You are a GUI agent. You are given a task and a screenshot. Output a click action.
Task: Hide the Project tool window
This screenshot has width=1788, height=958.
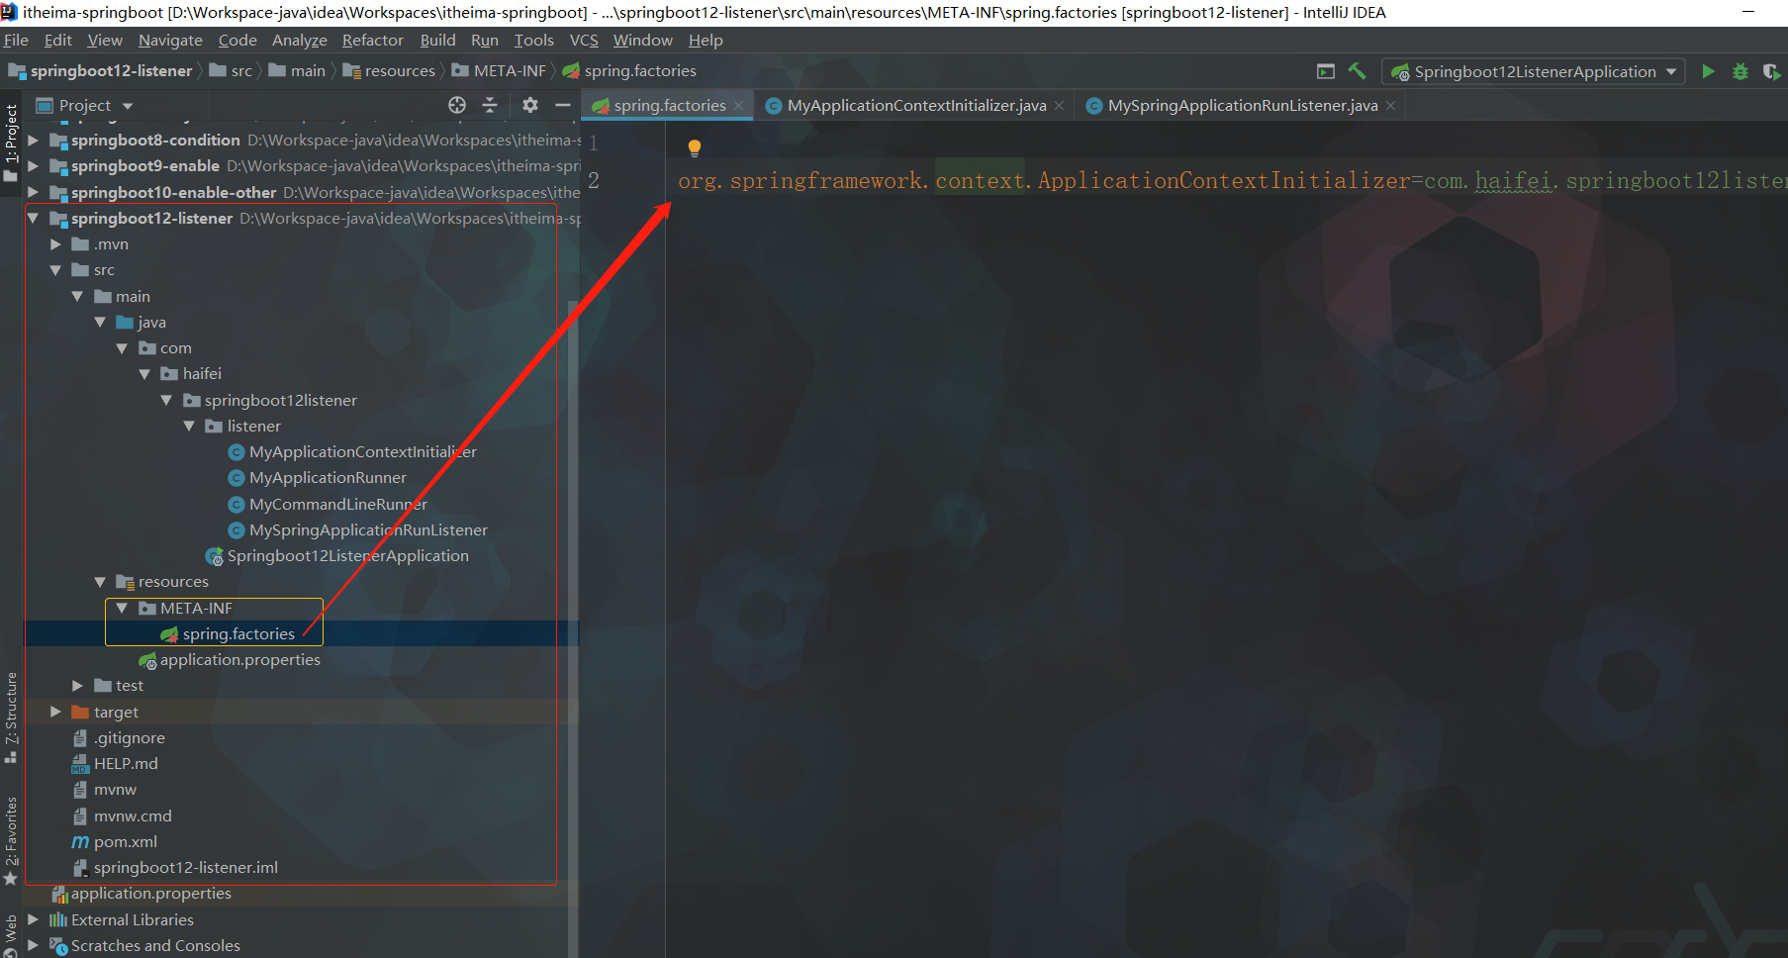point(563,105)
